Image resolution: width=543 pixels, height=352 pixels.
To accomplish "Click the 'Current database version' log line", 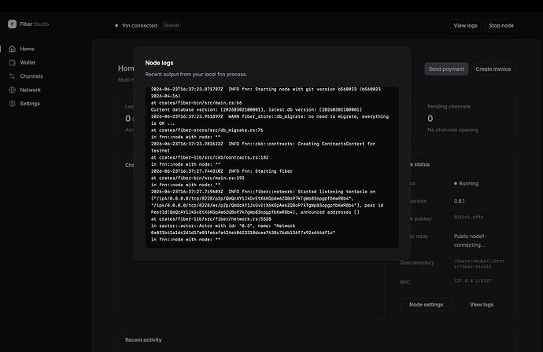I will [x=257, y=110].
